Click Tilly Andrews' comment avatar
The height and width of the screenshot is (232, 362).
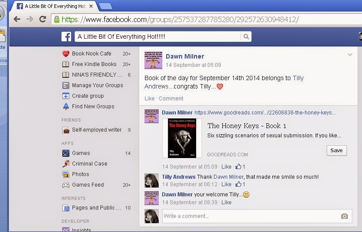coord(152,180)
